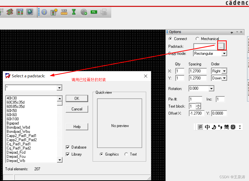
Task: Open the cross-section layer stack icon
Action: click(10, 12)
